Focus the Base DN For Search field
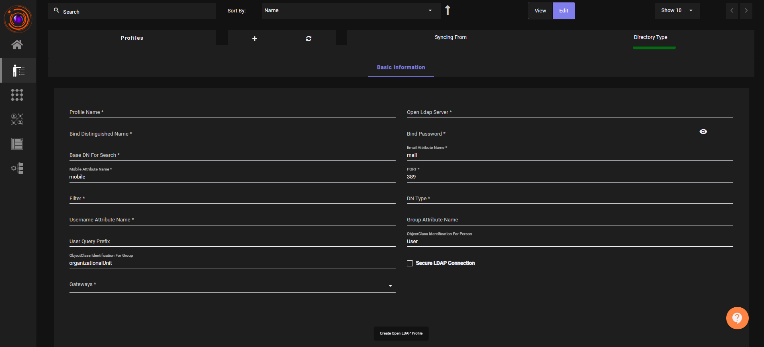Screen dimensions: 764x347 [x=233, y=155]
